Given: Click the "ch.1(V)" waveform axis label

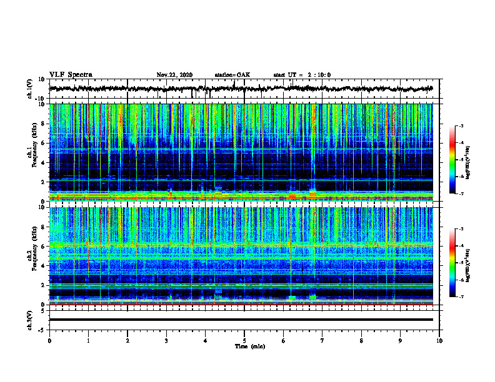Looking at the screenshot, I should 30,89.
